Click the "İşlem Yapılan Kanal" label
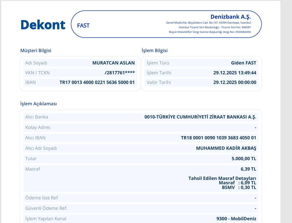292x223 pixels. coord(46,219)
